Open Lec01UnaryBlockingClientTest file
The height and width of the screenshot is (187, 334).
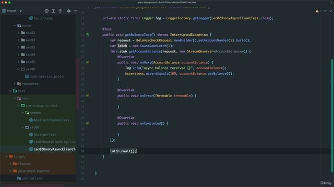52,142
